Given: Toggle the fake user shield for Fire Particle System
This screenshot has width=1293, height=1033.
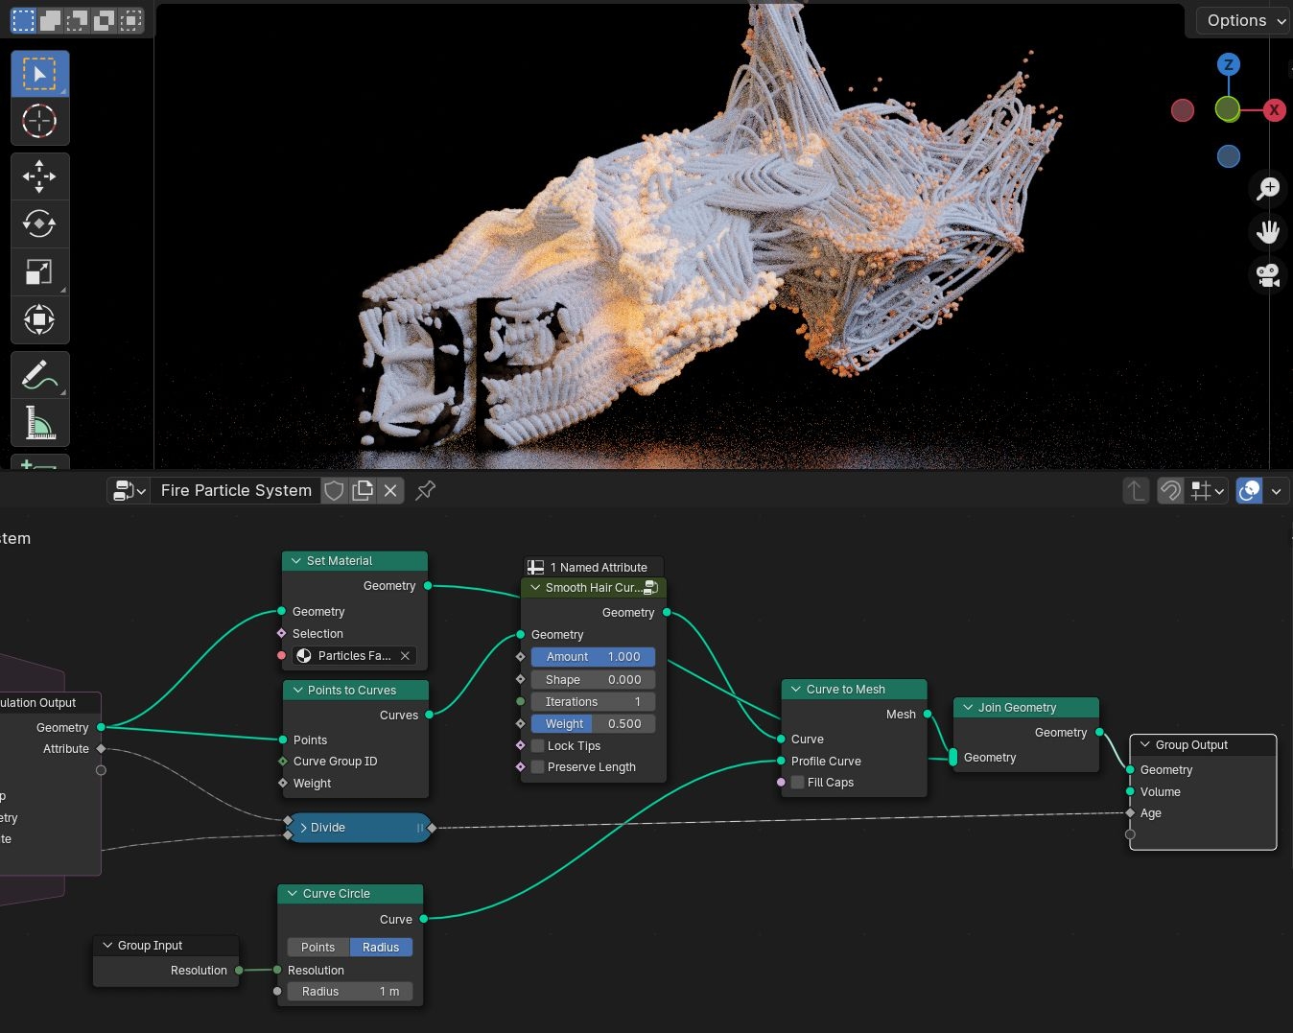Looking at the screenshot, I should tap(334, 490).
